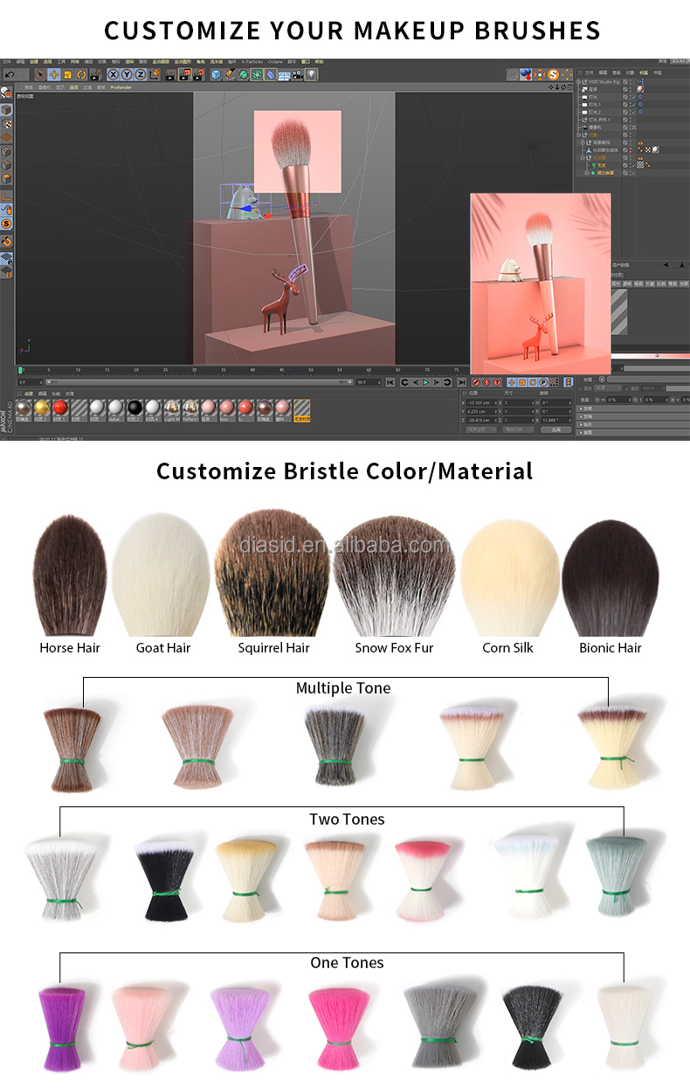Click the rendered brush preview image
Image resolution: width=690 pixels, height=1088 pixels.
(541, 284)
